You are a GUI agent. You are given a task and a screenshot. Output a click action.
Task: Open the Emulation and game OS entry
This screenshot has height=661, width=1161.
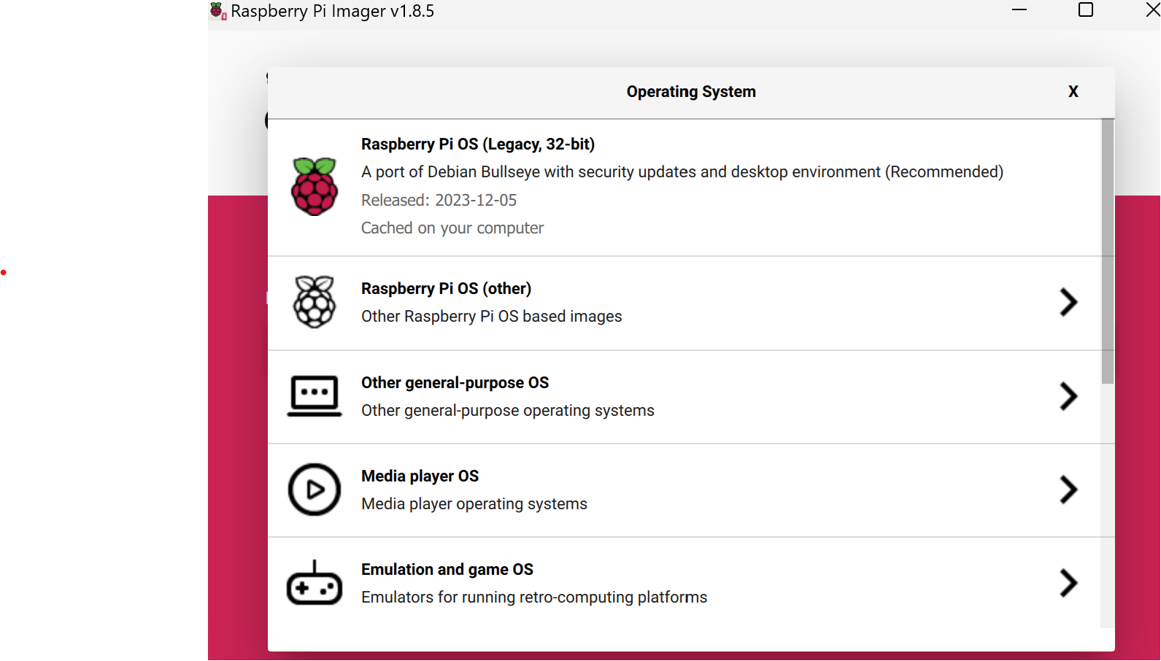[684, 584]
